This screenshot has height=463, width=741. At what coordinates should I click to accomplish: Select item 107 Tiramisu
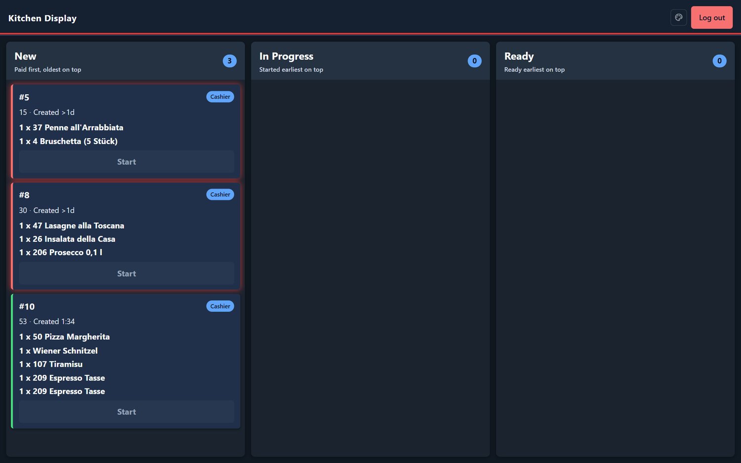(51, 364)
